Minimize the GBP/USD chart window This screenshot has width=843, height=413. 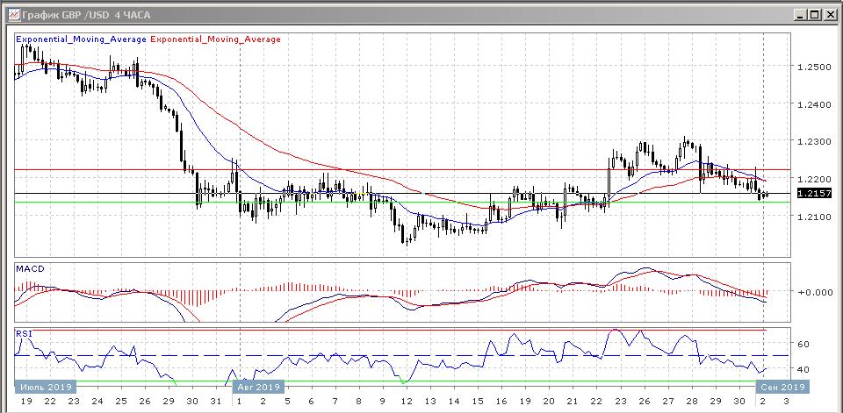798,15
